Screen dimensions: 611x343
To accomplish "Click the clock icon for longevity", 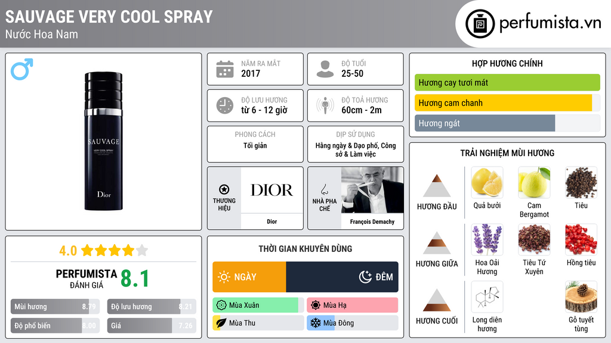I will click(224, 105).
